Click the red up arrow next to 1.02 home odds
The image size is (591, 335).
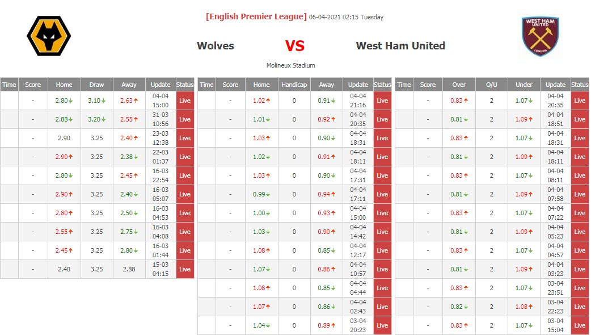(x=269, y=100)
